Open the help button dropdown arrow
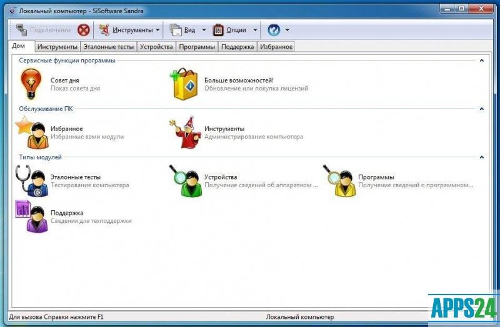The width and height of the screenshot is (500, 327). [287, 30]
